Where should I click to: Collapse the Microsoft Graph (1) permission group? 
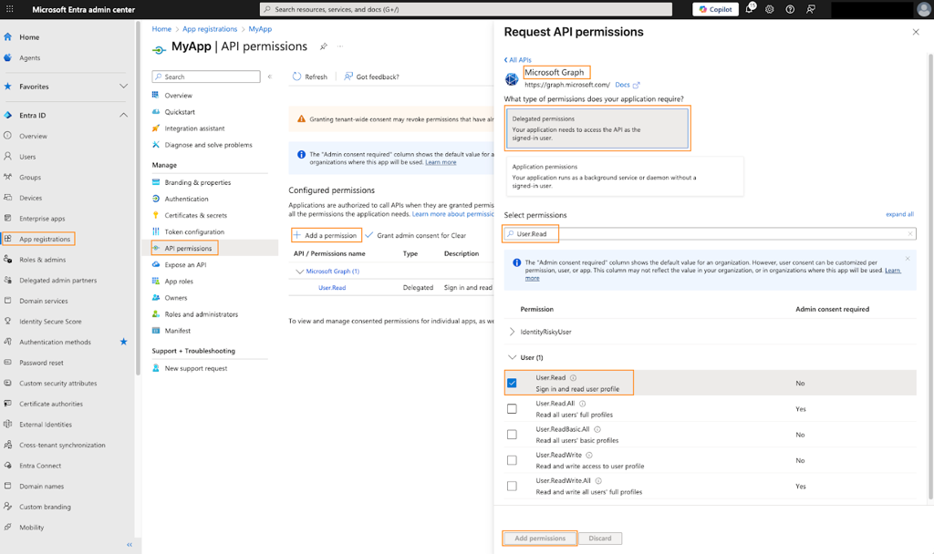click(299, 272)
